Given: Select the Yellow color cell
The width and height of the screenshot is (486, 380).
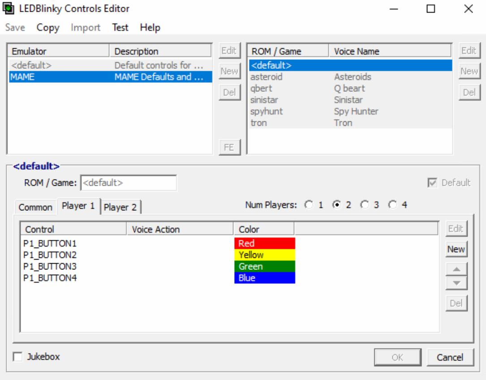Looking at the screenshot, I should tap(265, 255).
